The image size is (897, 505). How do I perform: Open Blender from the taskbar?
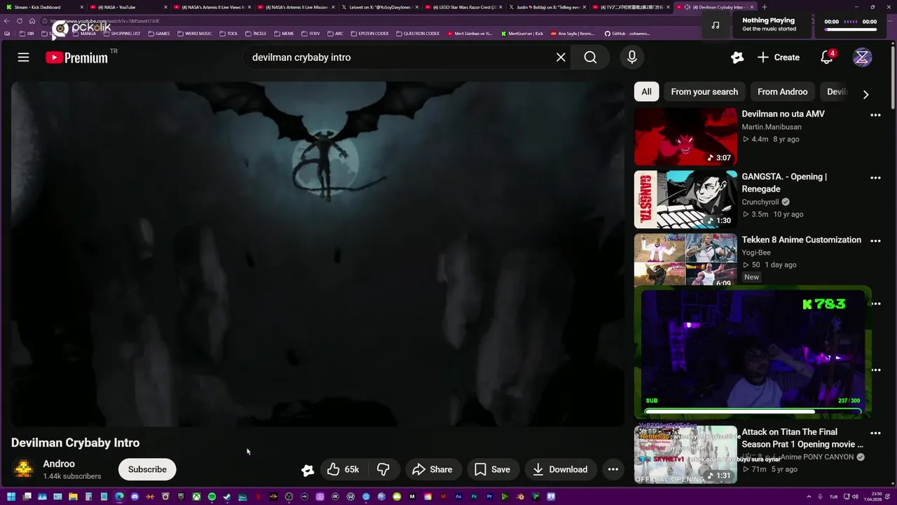pos(520,497)
